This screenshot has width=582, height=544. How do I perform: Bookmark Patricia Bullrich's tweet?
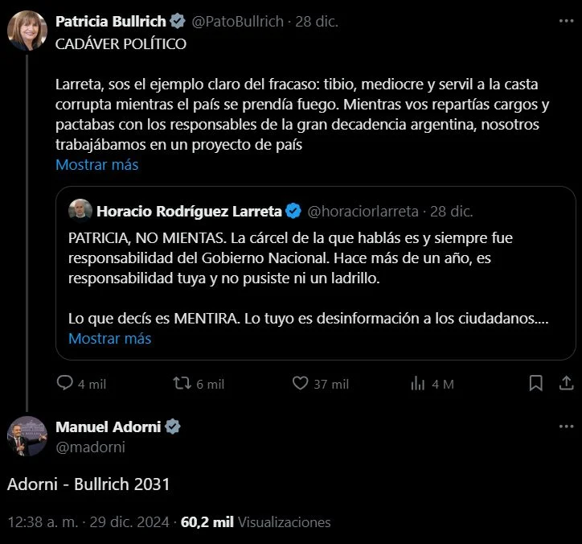[x=535, y=384]
